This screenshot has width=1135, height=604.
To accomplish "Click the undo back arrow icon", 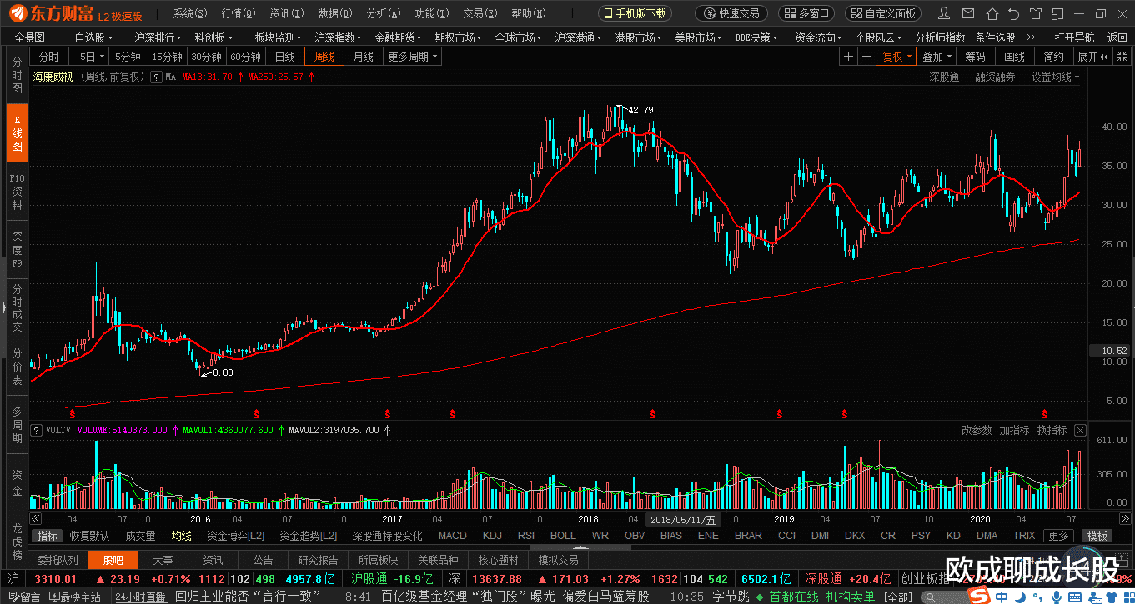I will (1013, 13).
